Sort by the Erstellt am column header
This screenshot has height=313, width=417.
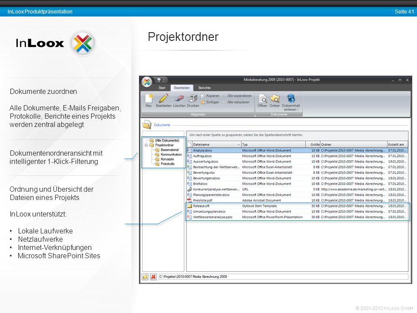[x=397, y=144]
